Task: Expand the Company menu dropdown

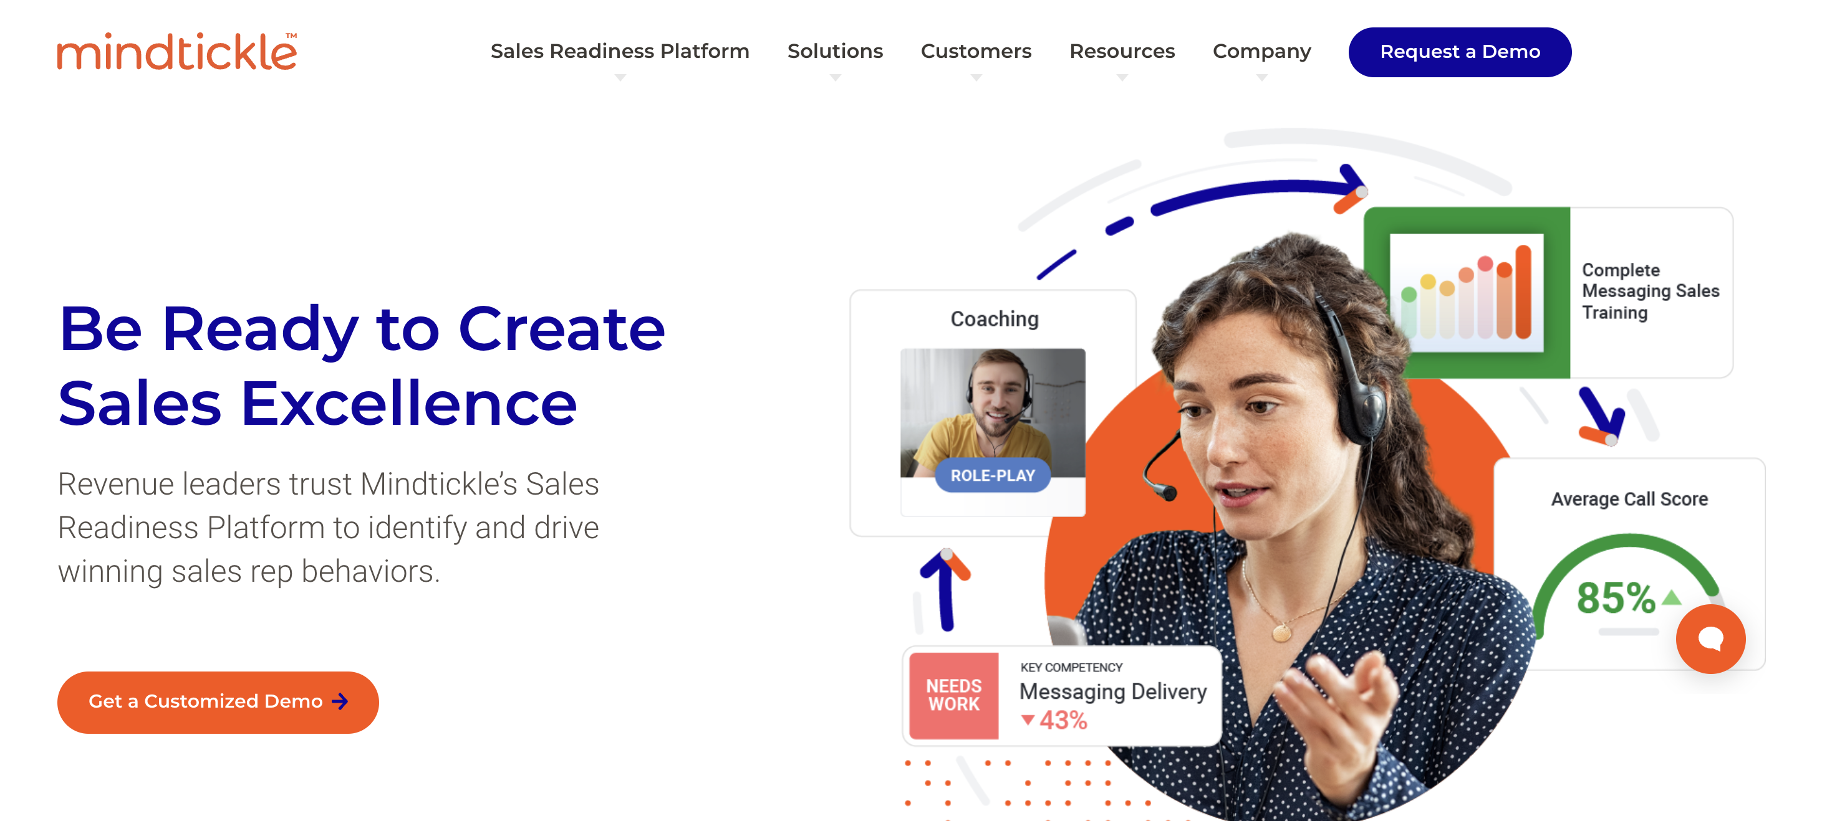Action: (1262, 51)
